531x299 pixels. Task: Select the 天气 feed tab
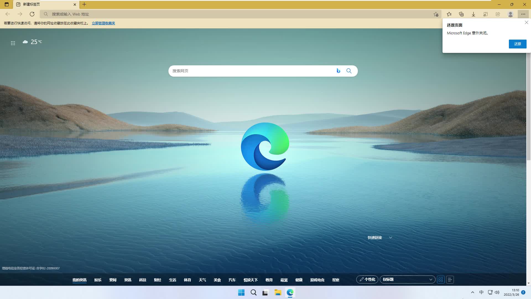(x=202, y=280)
